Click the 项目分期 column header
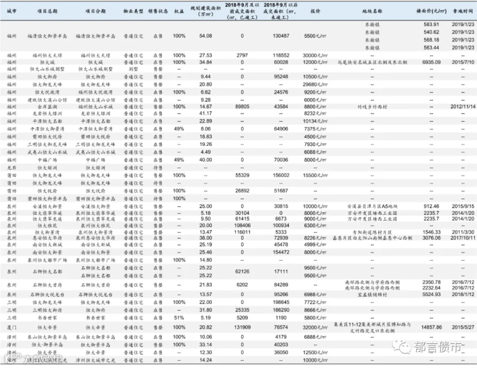 click(x=95, y=11)
